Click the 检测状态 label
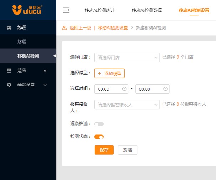This screenshot has height=180, width=216. (80, 137)
